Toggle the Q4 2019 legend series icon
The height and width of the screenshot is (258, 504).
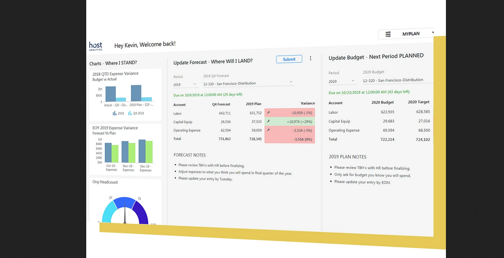coord(130,113)
